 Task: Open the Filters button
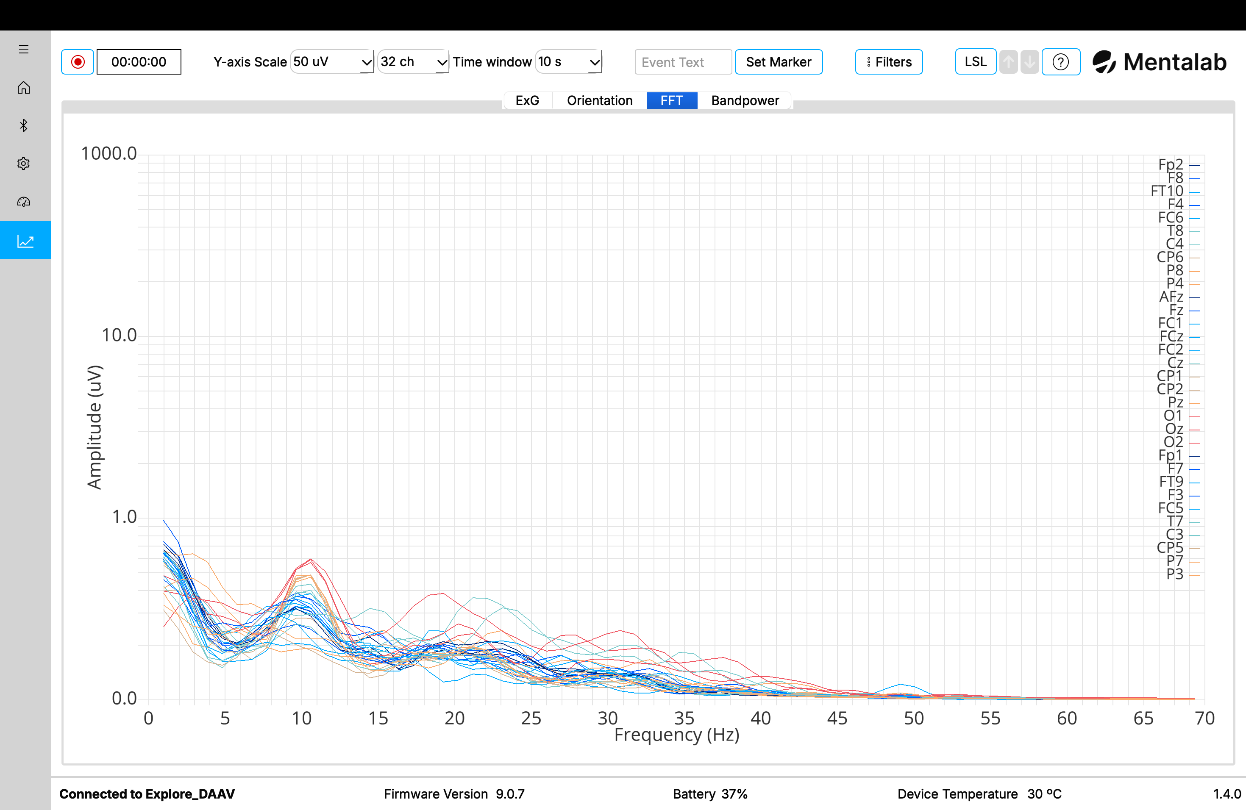click(888, 62)
